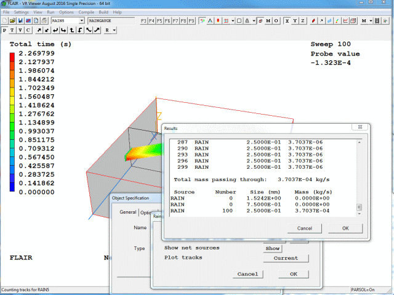Open the RAIN5 object dropdown
The height and width of the screenshot is (295, 394).
coord(81,20)
